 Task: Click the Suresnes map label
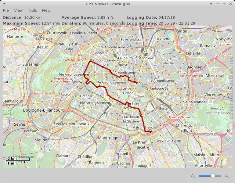point(31,64)
